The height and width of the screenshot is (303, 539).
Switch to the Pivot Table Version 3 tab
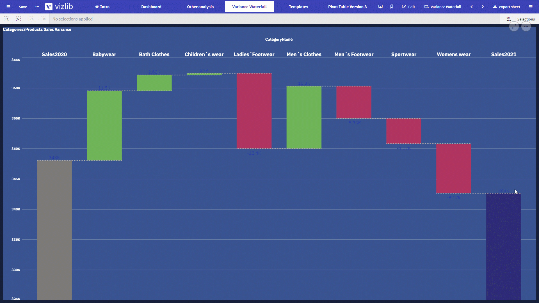(347, 7)
